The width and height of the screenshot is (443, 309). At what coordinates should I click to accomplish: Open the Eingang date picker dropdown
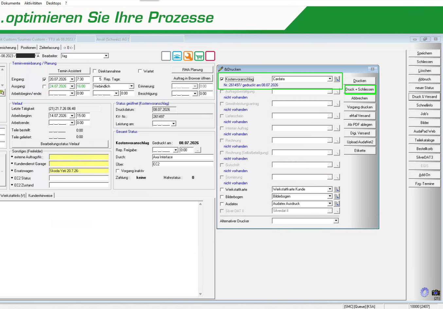(72, 79)
